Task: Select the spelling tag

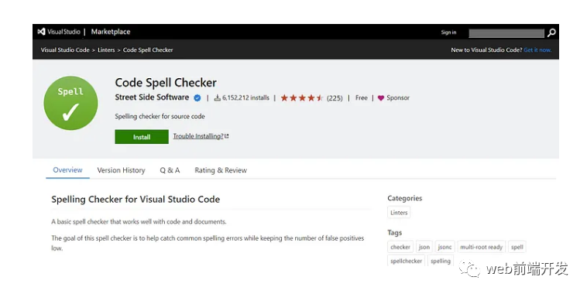Action: 440,261
